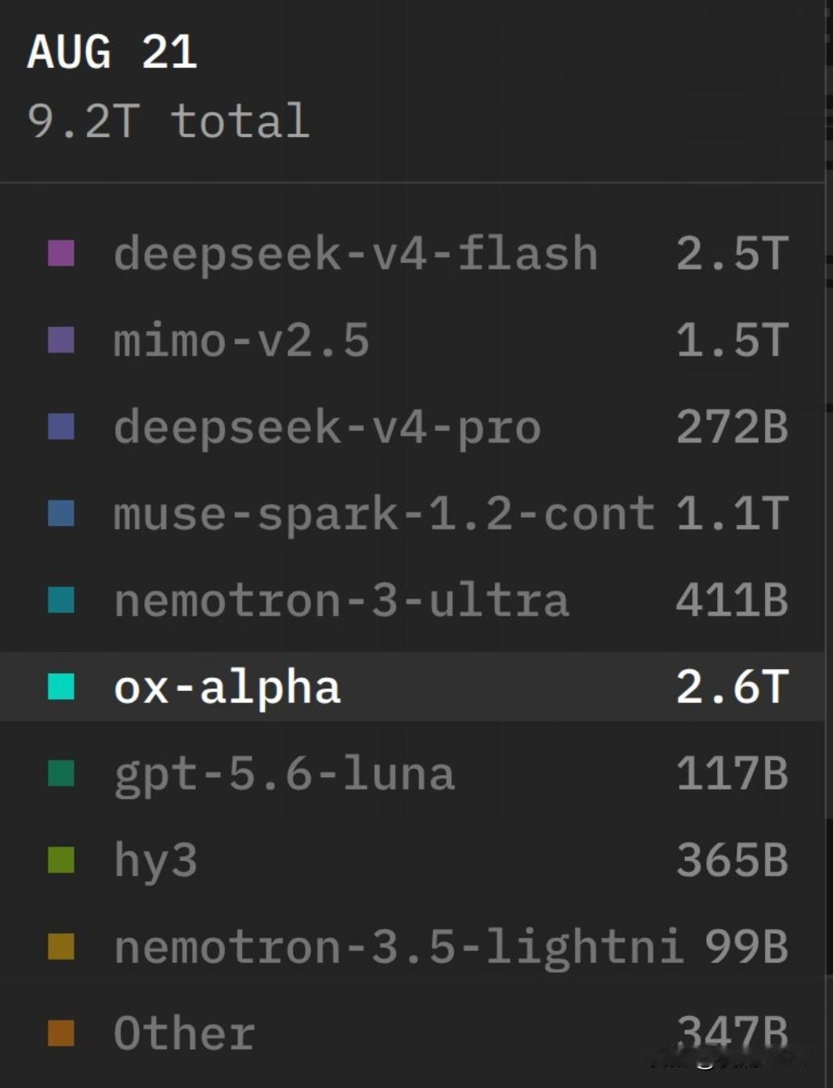833x1088 pixels.
Task: Select the mimo-v2.5 model name
Action: click(241, 341)
